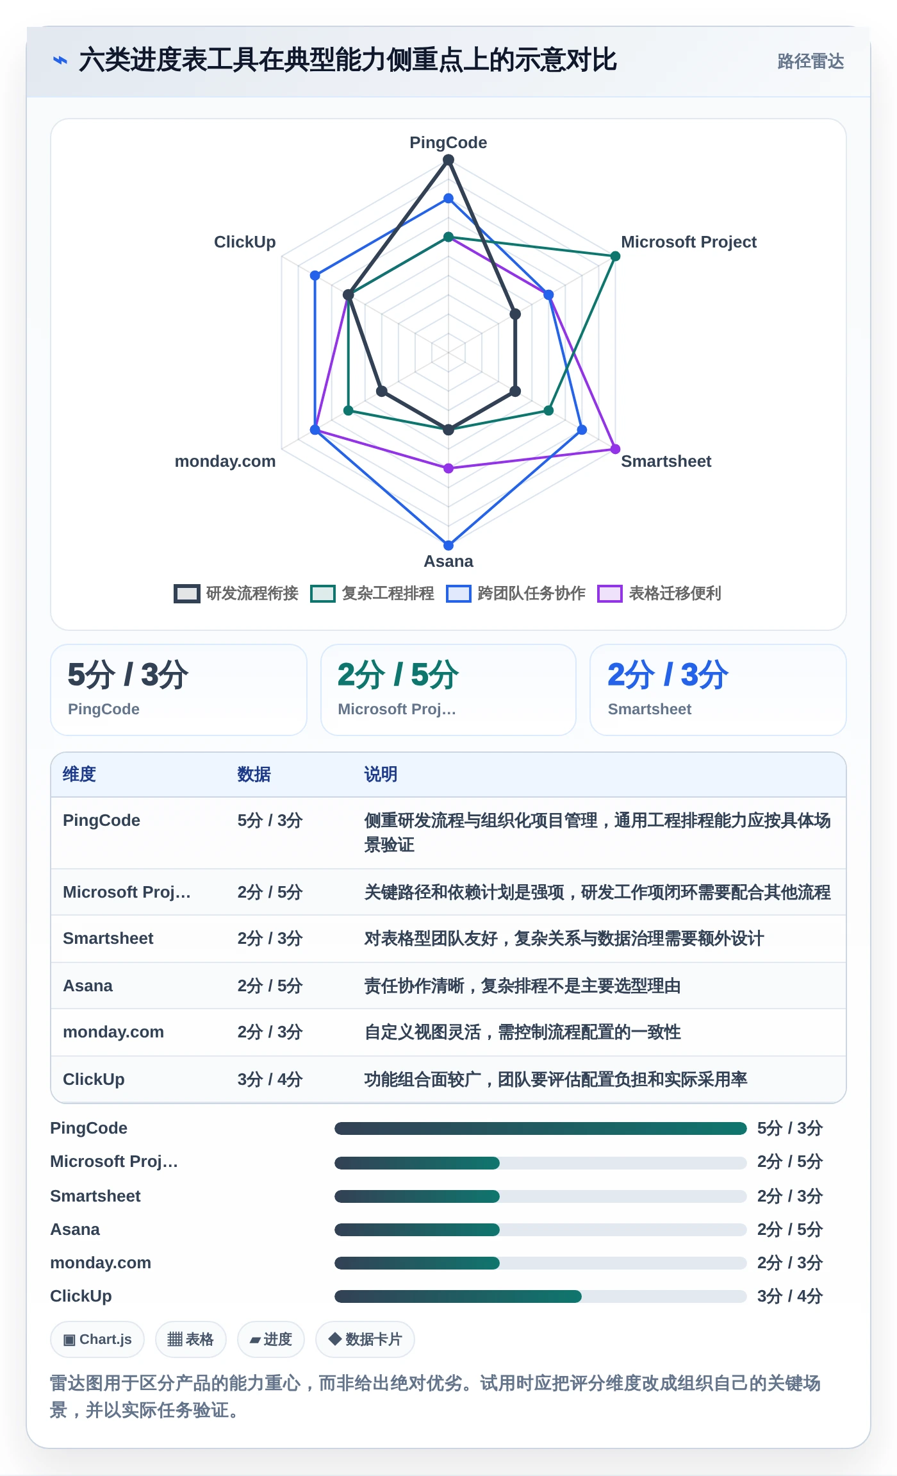Toggle the 研发流程衔接 legend swatch
This screenshot has height=1476, width=897.
coord(186,594)
